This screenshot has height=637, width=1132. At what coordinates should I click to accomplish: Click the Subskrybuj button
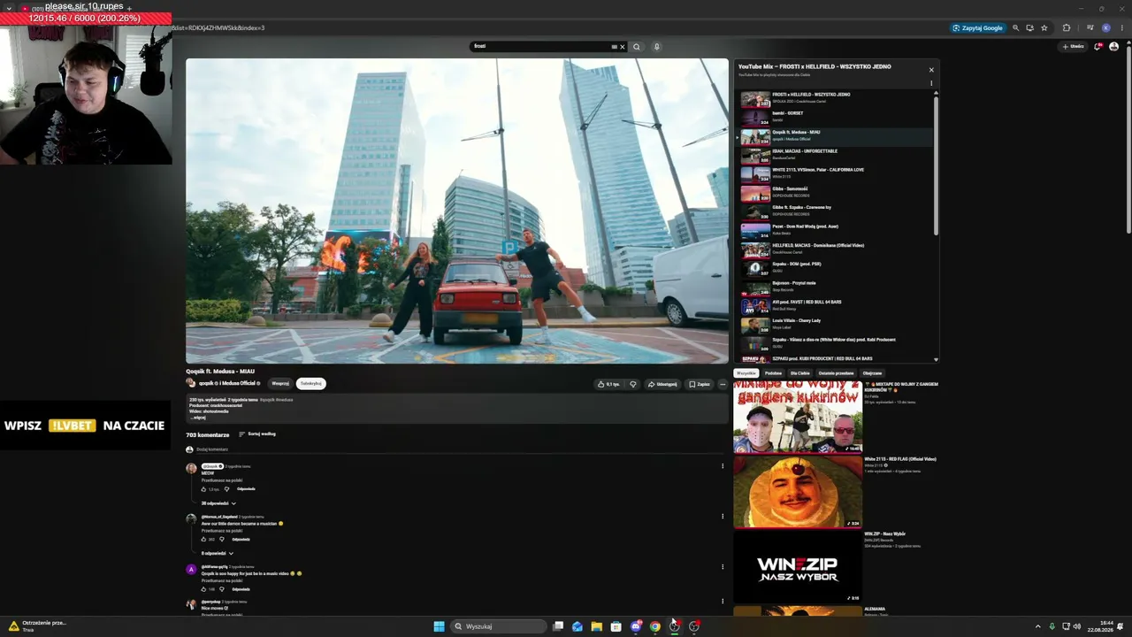click(x=310, y=384)
